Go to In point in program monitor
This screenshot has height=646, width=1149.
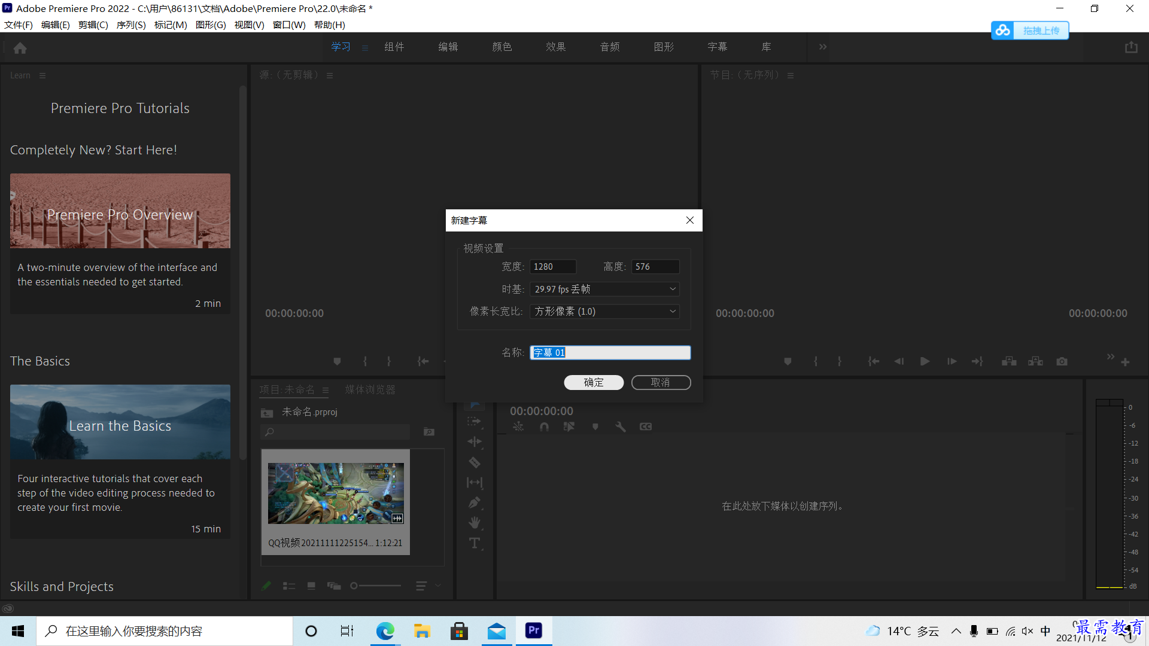tap(874, 361)
